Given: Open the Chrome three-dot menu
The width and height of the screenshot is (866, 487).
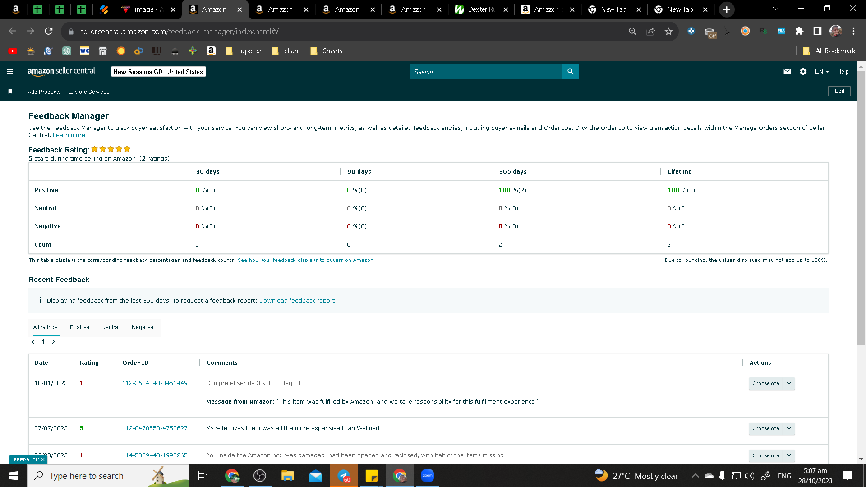Looking at the screenshot, I should (x=853, y=31).
